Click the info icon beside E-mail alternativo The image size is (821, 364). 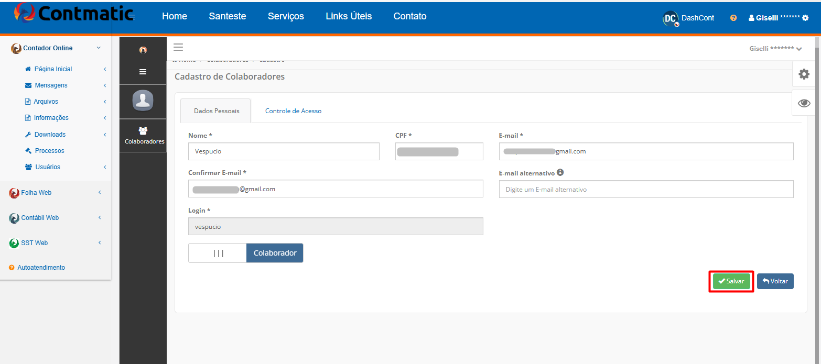click(x=560, y=172)
